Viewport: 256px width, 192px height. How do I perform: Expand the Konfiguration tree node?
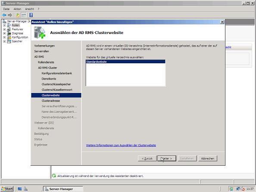(4, 37)
